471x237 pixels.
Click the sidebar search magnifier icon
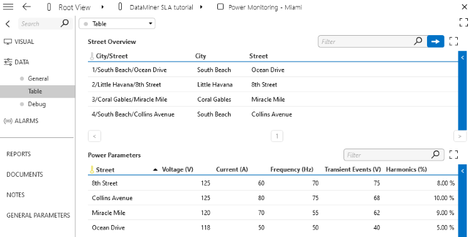point(65,23)
